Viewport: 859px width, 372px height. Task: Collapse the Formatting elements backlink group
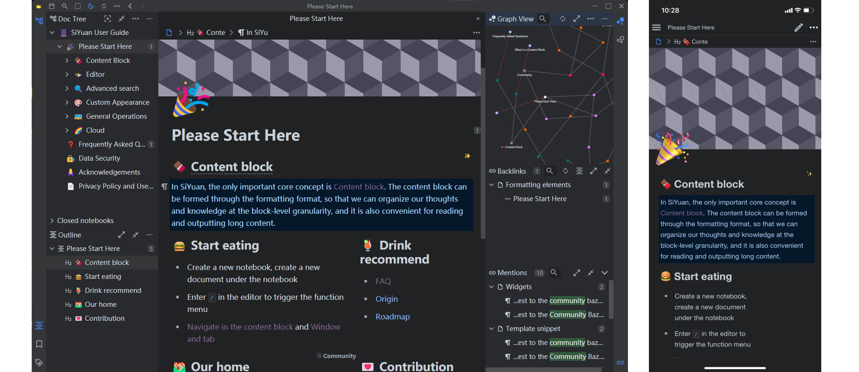[x=491, y=185]
